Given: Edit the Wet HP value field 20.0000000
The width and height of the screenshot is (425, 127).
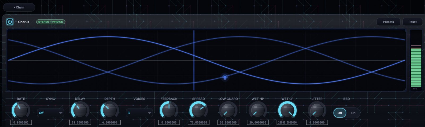Looking at the screenshot, I should click(258, 123).
